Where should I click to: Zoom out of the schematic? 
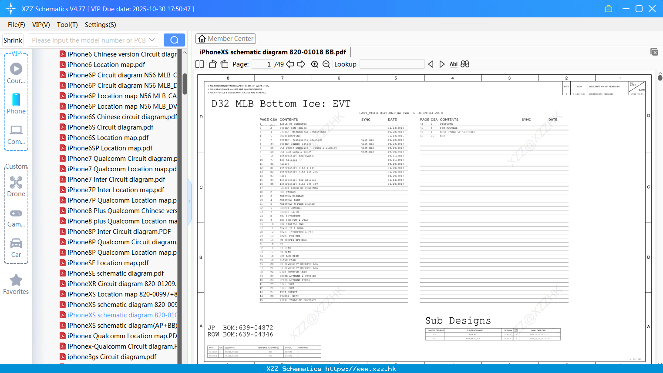coord(326,64)
